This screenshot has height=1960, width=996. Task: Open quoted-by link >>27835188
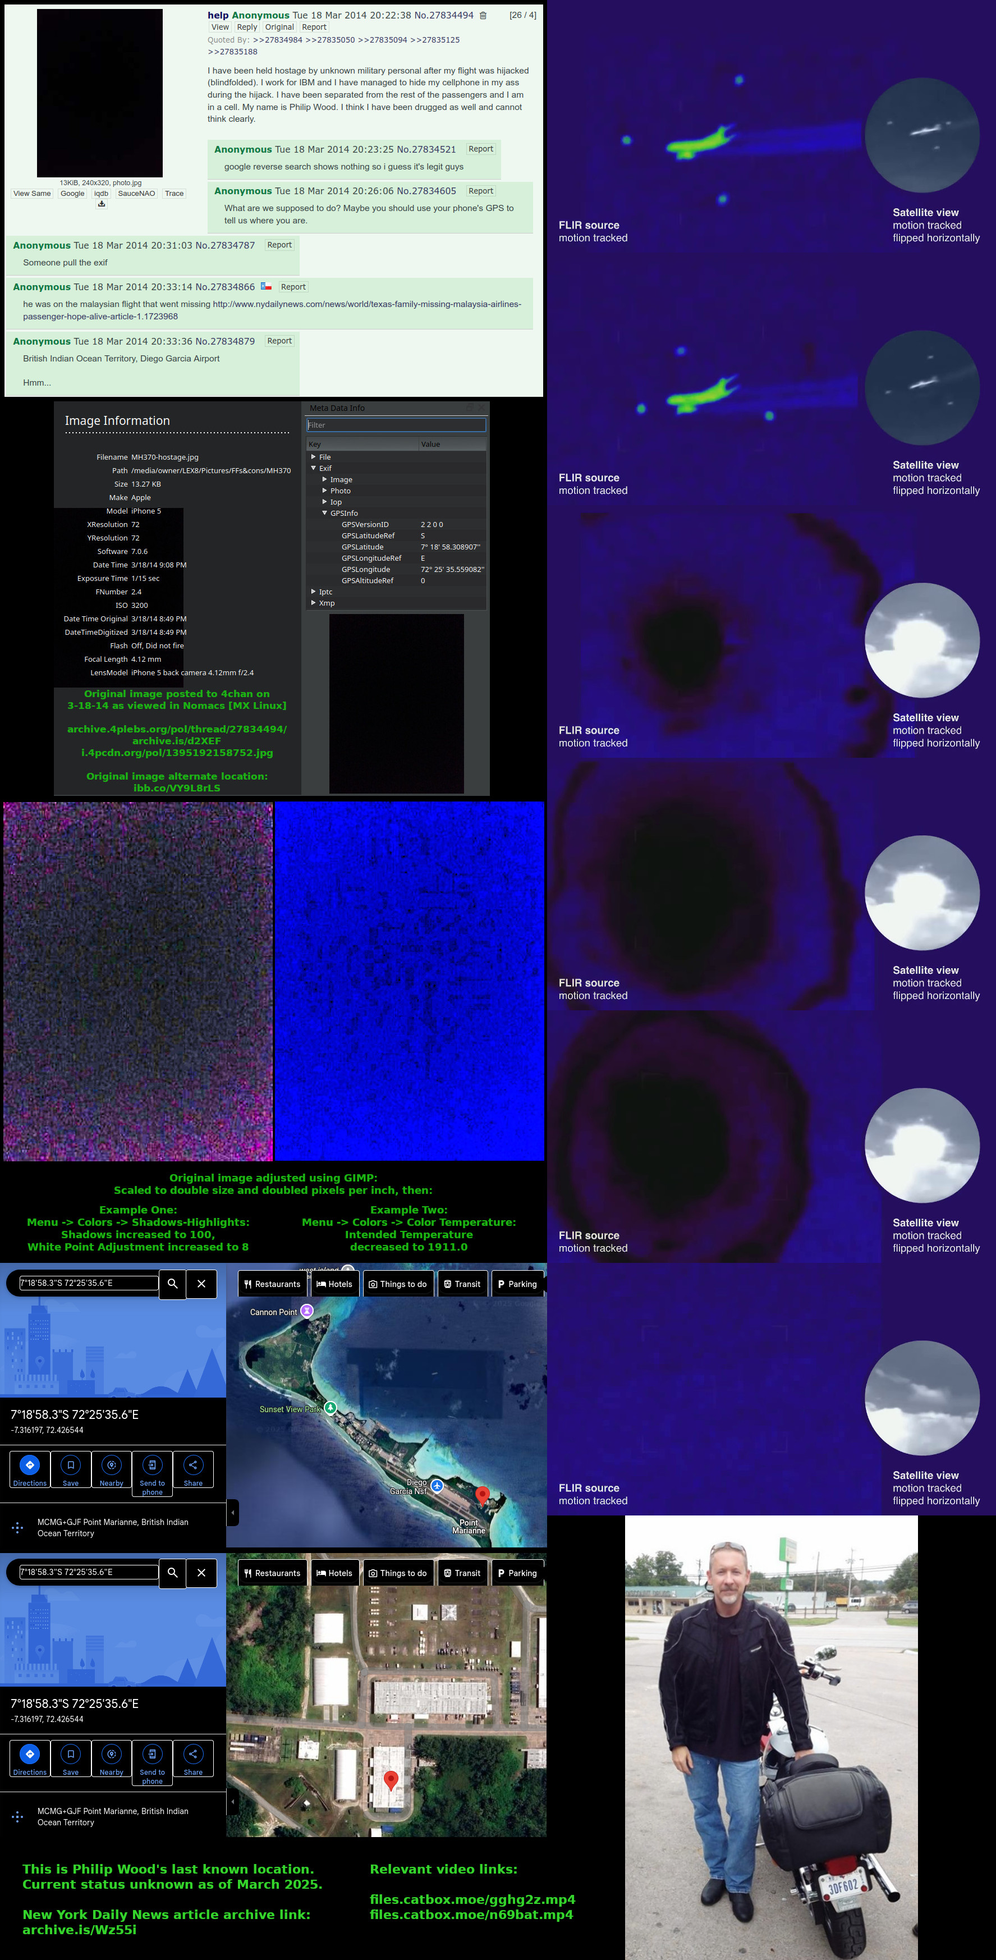point(233,52)
